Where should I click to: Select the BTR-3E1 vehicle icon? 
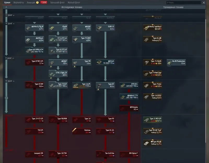point(123,85)
